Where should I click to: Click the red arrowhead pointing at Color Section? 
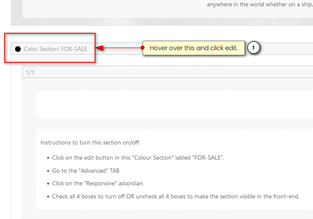point(99,48)
